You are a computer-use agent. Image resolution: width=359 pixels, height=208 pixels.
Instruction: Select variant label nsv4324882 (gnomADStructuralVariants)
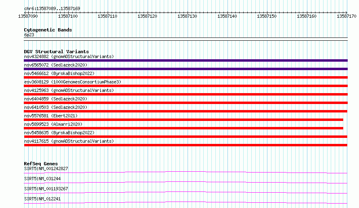click(69, 56)
